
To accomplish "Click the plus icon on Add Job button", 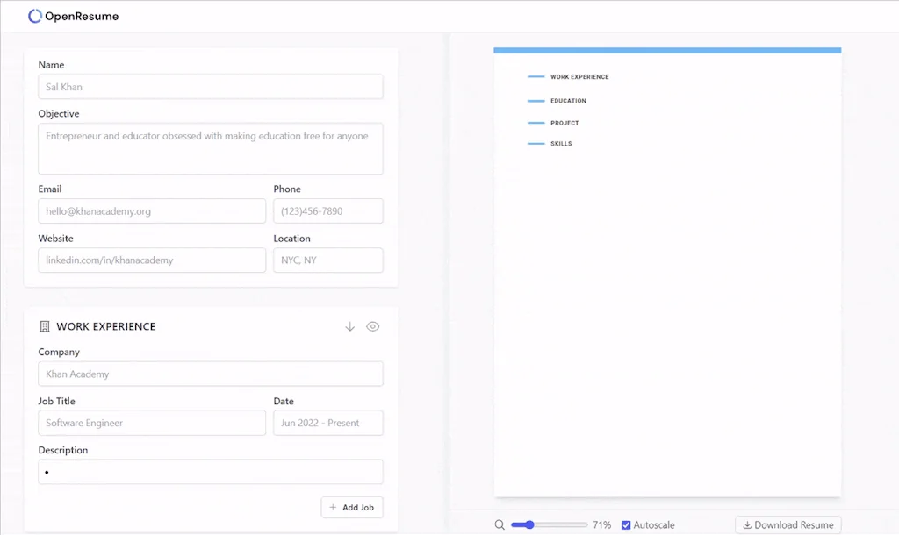I will [x=333, y=507].
